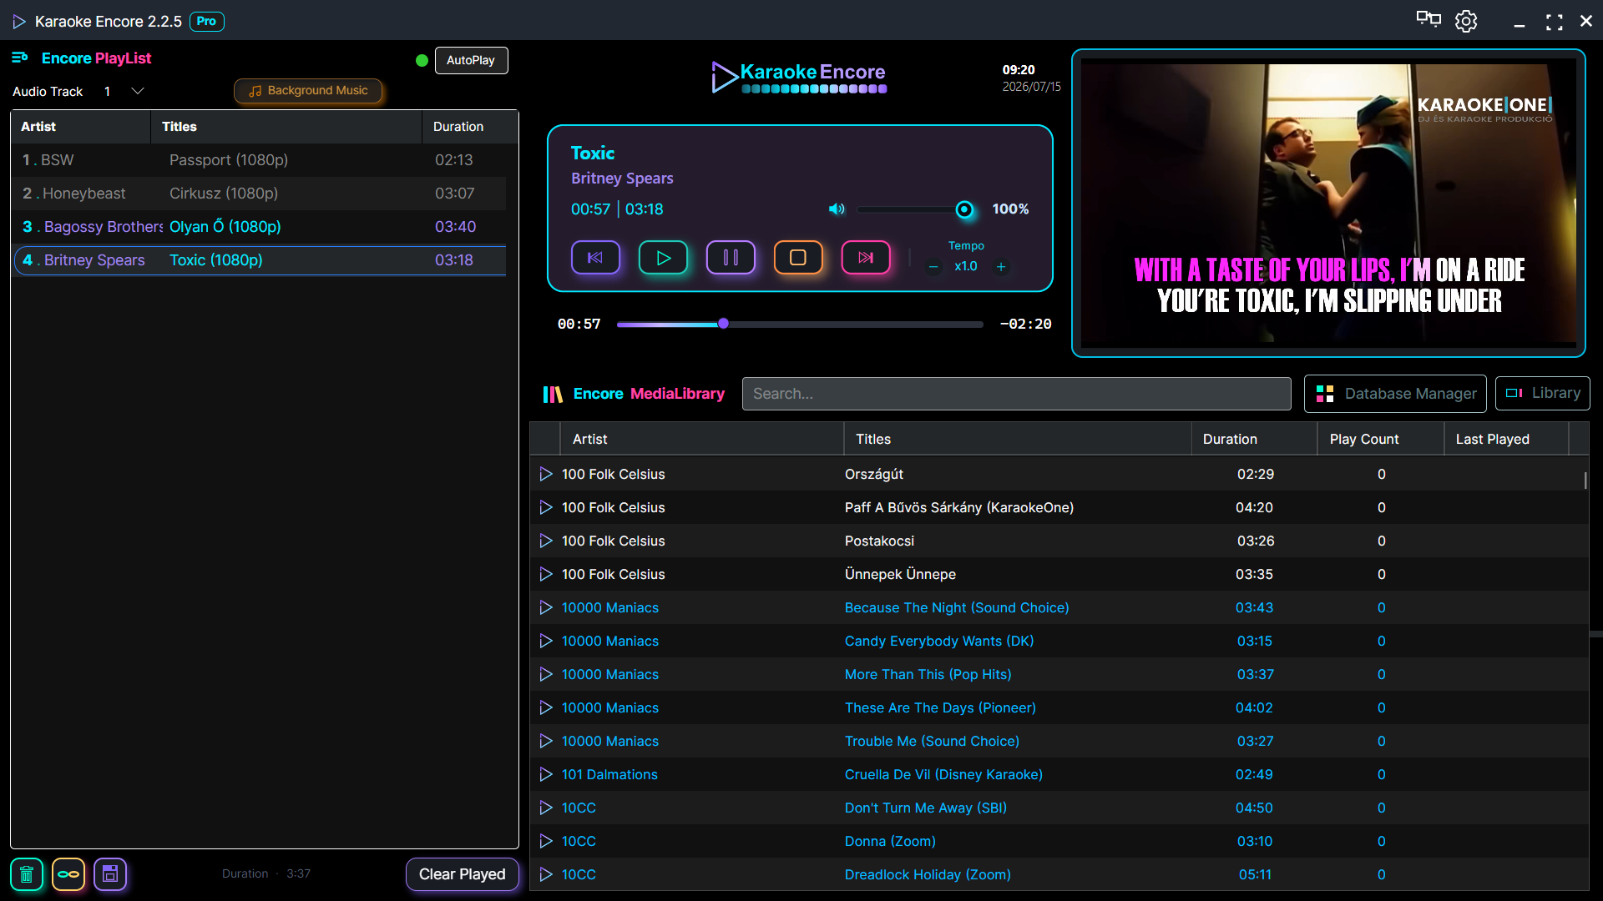
Task: Click the karaoke video preview
Action: pyautogui.click(x=1328, y=203)
